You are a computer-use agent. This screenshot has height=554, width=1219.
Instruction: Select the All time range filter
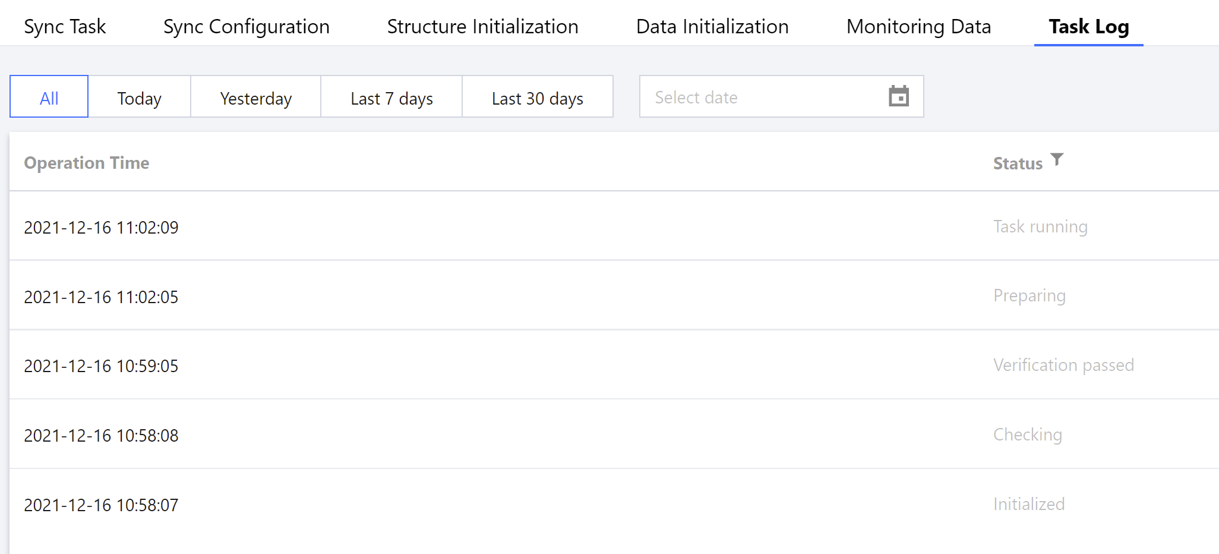pos(49,97)
